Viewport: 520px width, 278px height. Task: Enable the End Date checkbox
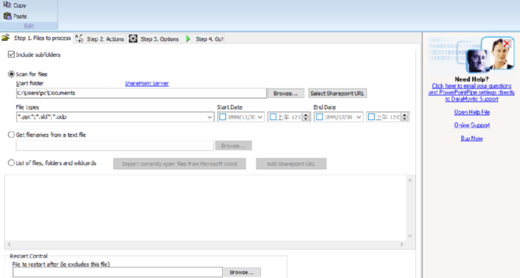tap(319, 117)
